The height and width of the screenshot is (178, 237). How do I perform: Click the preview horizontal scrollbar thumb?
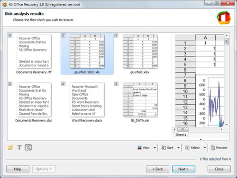click(x=183, y=129)
